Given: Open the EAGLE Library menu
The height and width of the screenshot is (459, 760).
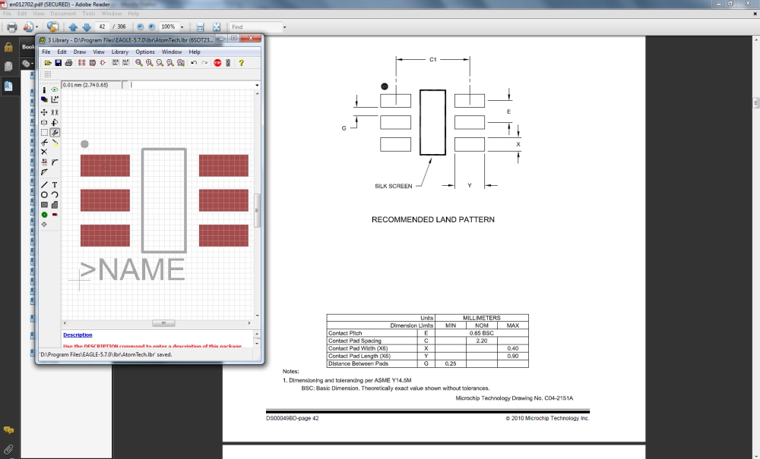Looking at the screenshot, I should click(x=120, y=52).
